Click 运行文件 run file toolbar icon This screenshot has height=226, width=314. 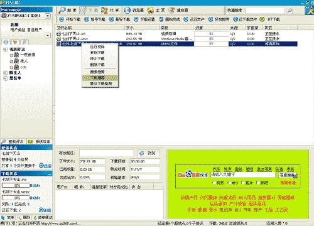coord(186,19)
